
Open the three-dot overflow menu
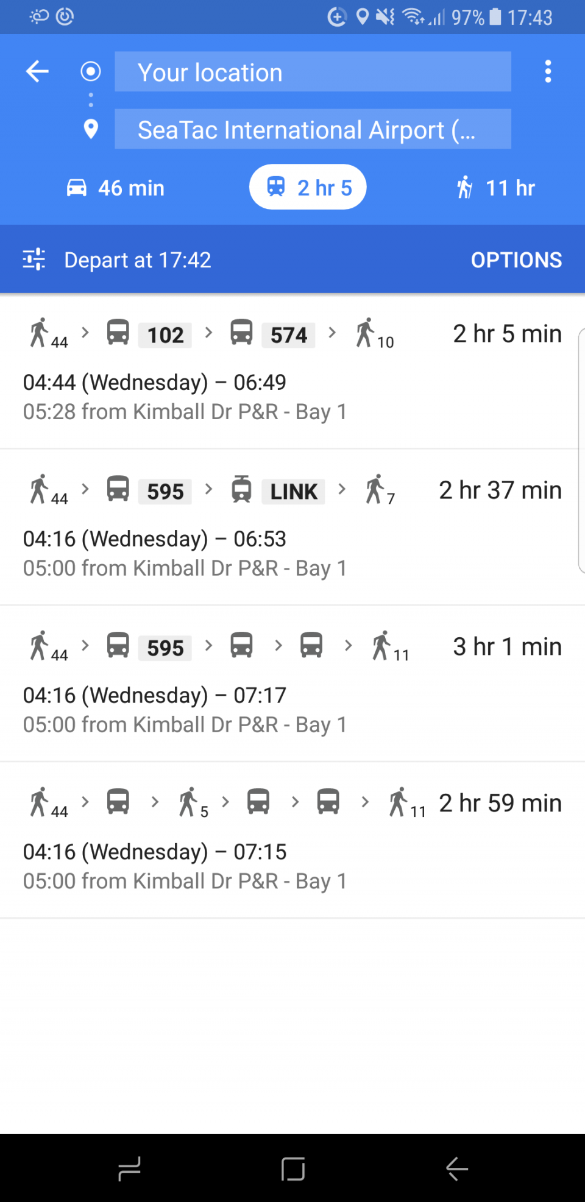[548, 71]
